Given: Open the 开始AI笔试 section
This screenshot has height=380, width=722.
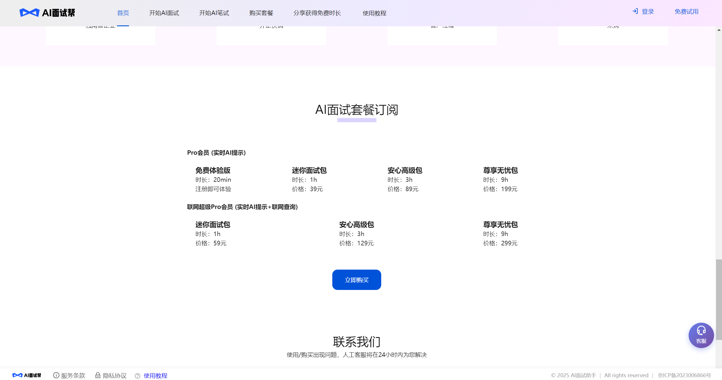Looking at the screenshot, I should click(x=214, y=13).
